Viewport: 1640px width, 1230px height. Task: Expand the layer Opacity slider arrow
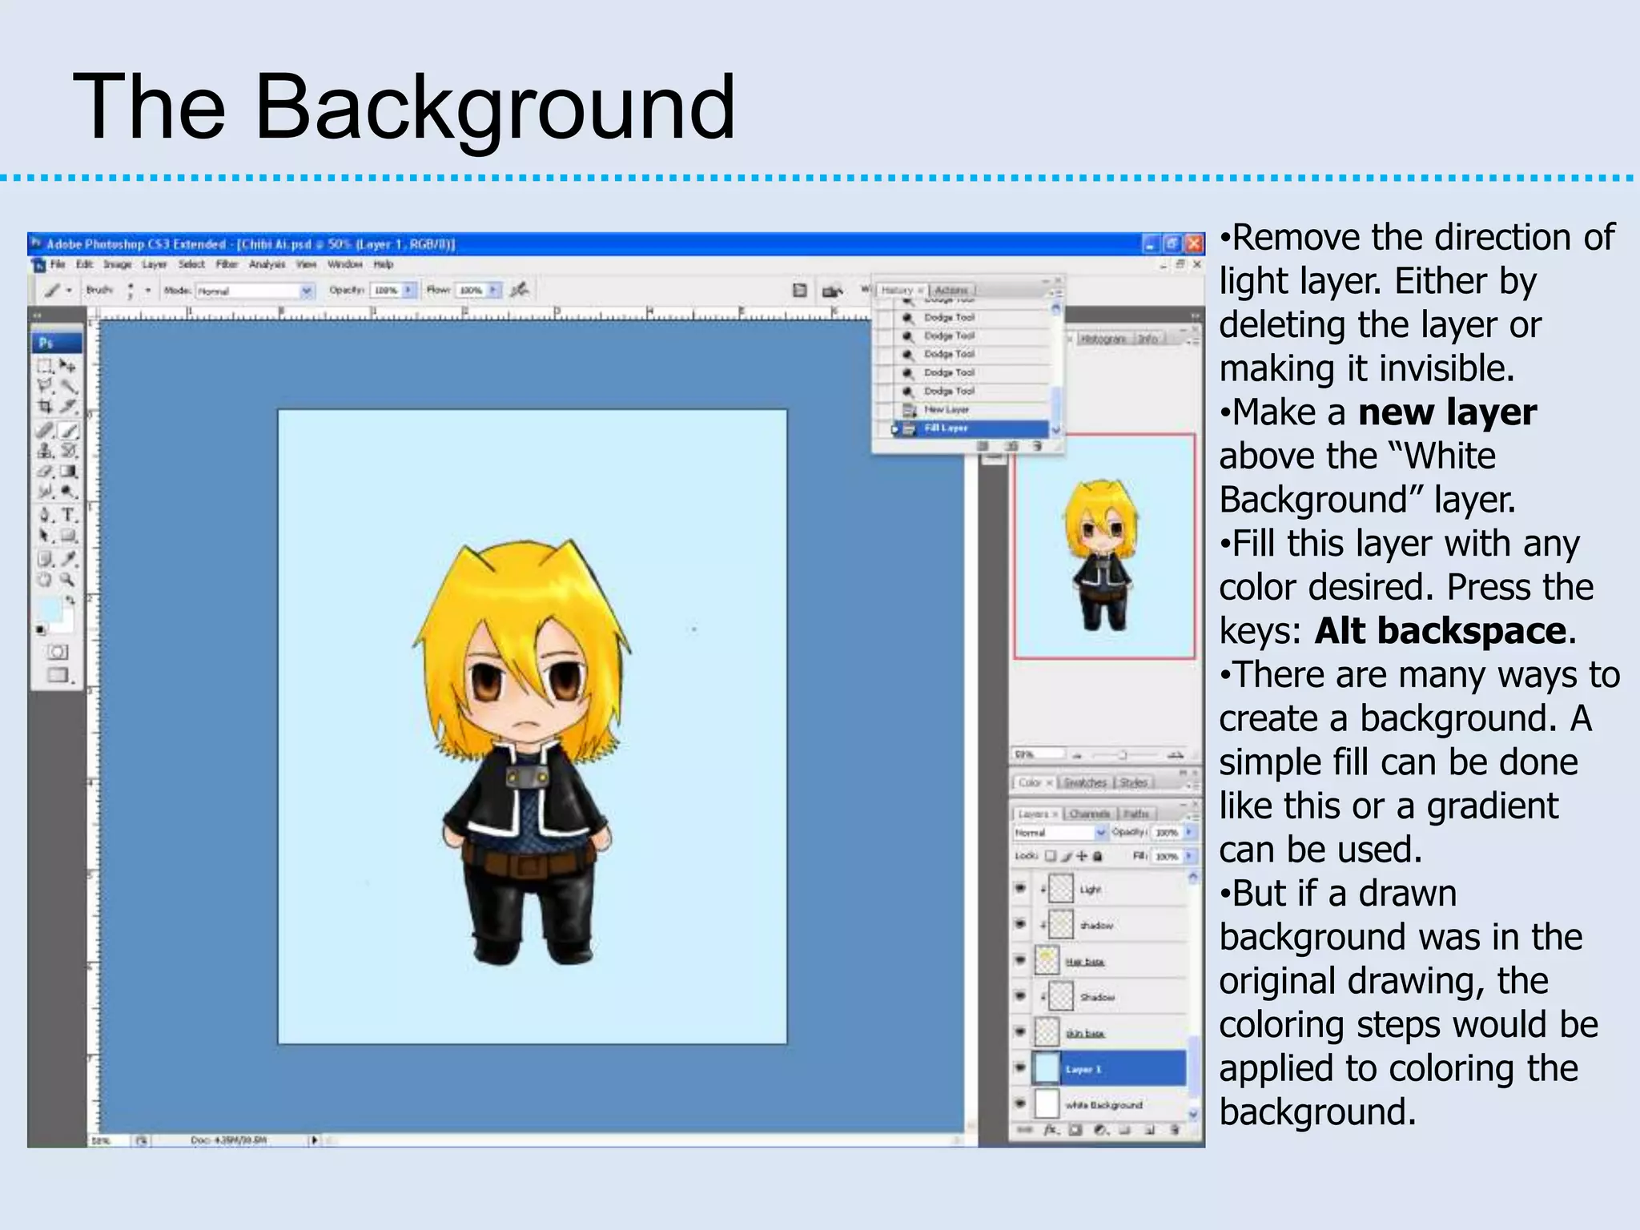click(x=1189, y=833)
